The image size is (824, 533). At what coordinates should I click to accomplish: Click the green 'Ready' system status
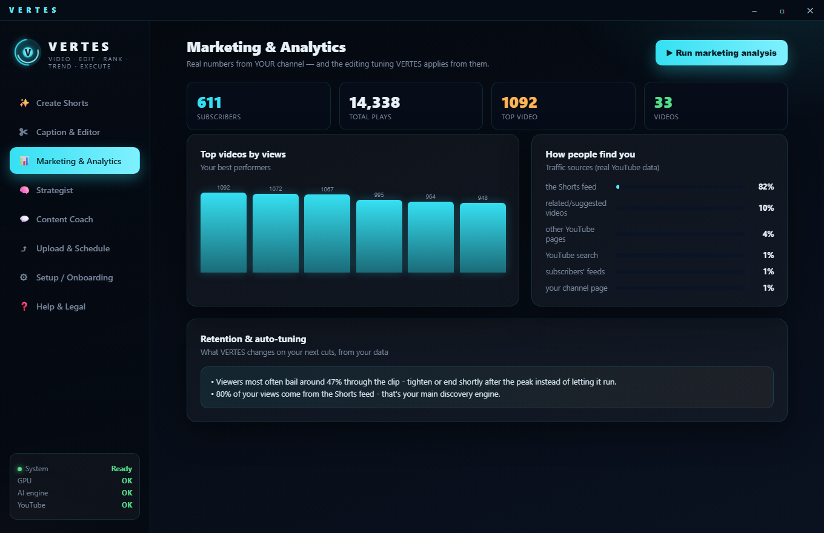122,469
